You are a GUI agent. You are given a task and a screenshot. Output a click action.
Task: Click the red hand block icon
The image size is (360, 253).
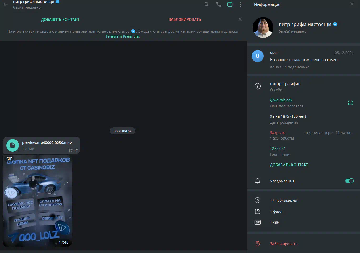pos(258,244)
